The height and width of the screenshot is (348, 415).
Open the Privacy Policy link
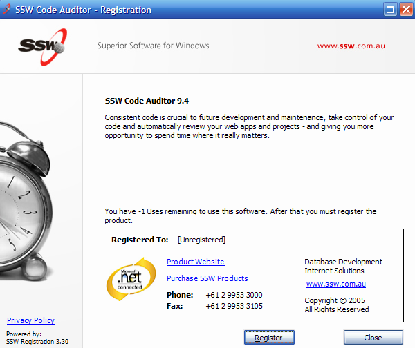30,320
